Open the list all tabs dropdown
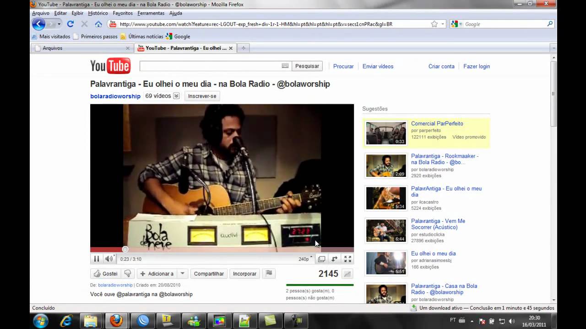The width and height of the screenshot is (586, 329). 553,48
